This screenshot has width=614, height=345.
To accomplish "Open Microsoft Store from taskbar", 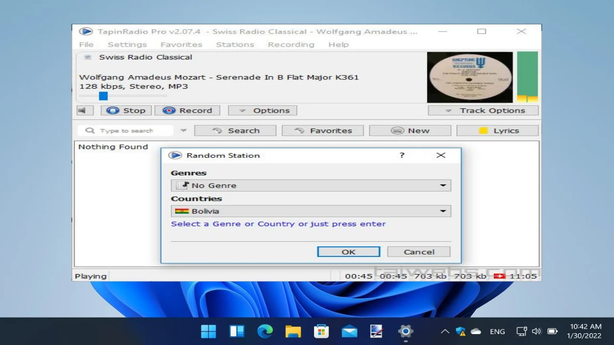I will tap(321, 331).
